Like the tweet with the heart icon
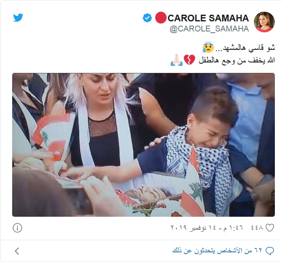Image resolution: width=282 pixels, height=262 pixels. tap(270, 228)
